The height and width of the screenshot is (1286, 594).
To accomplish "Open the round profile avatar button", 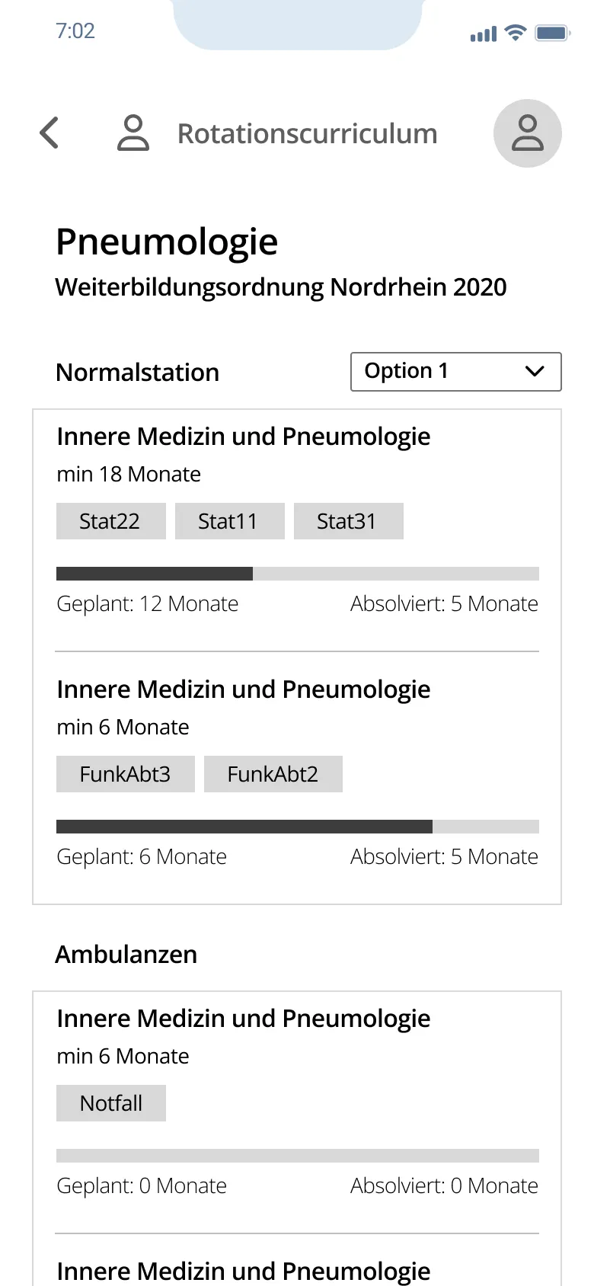I will (527, 133).
